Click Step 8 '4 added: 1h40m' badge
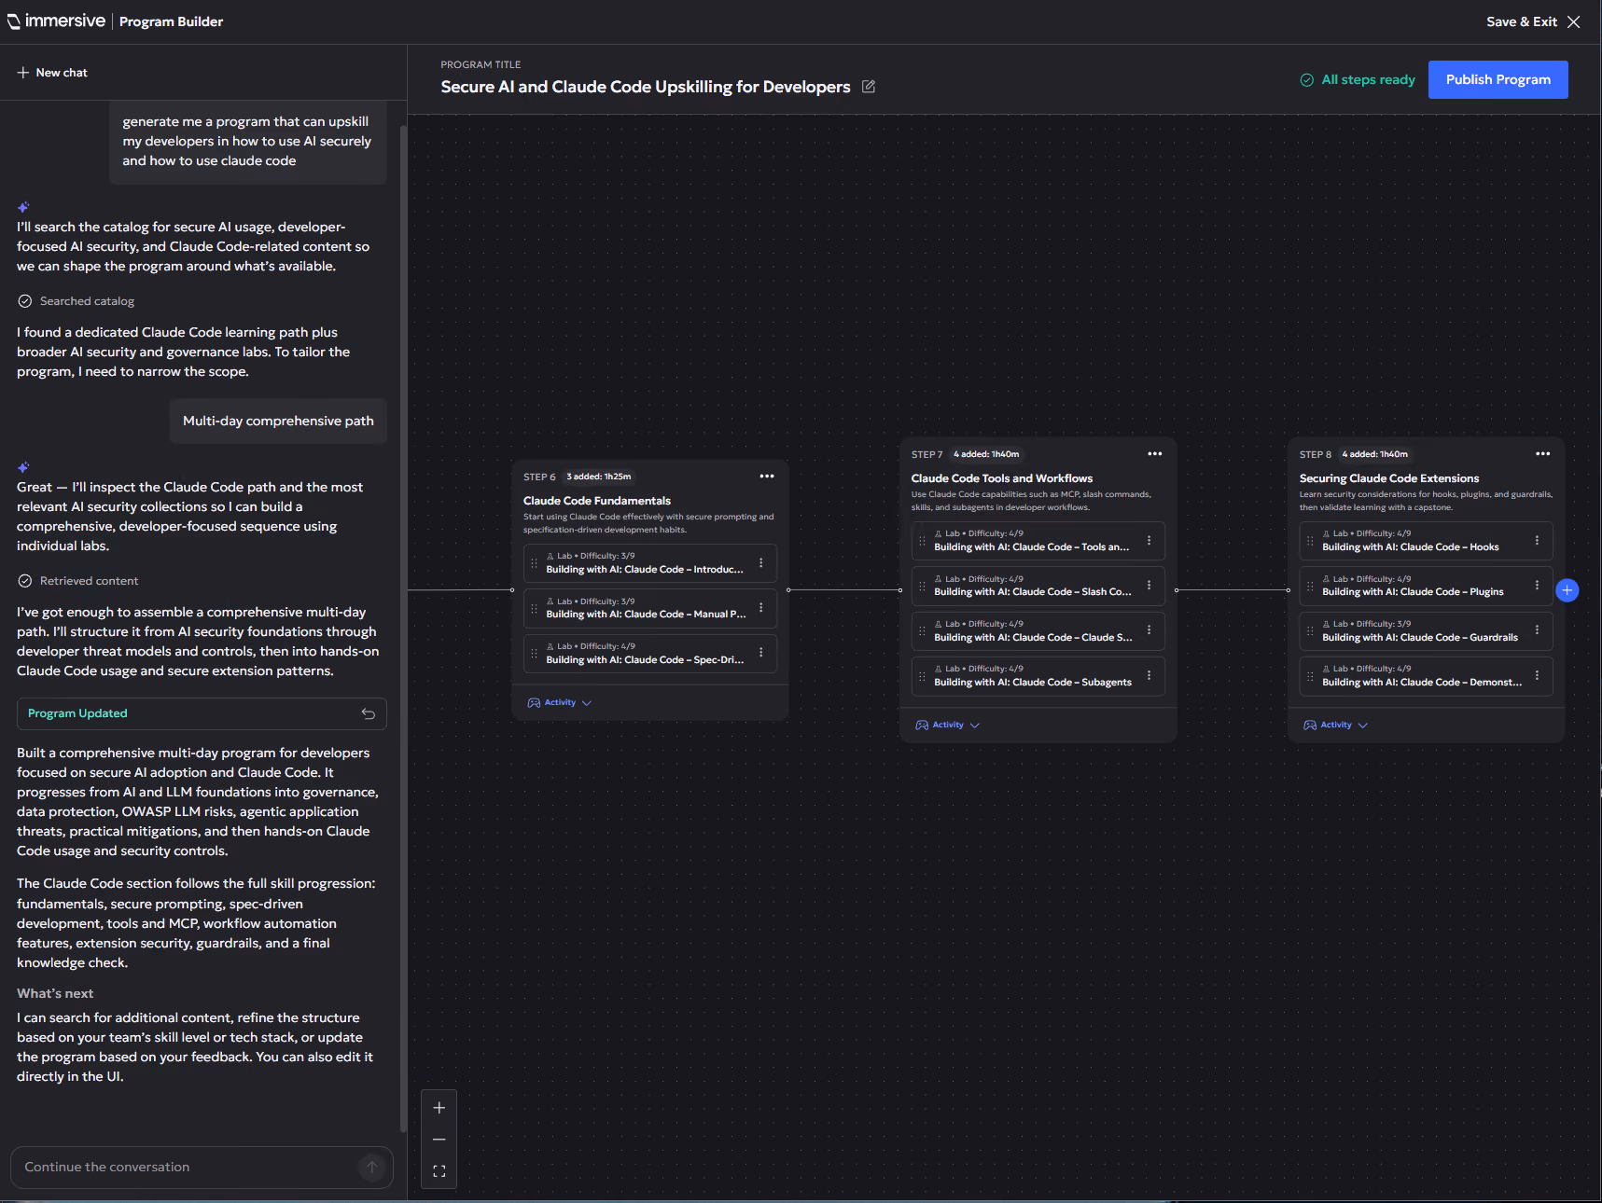 coord(1374,454)
